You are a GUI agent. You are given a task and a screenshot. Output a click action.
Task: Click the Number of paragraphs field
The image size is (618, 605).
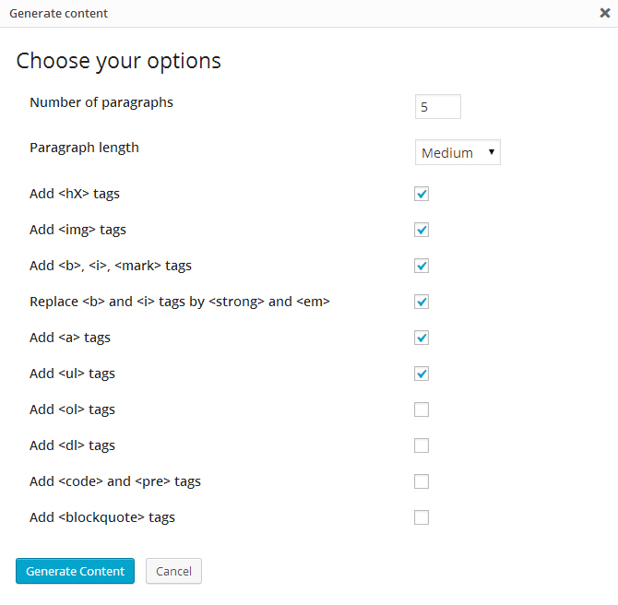(438, 106)
